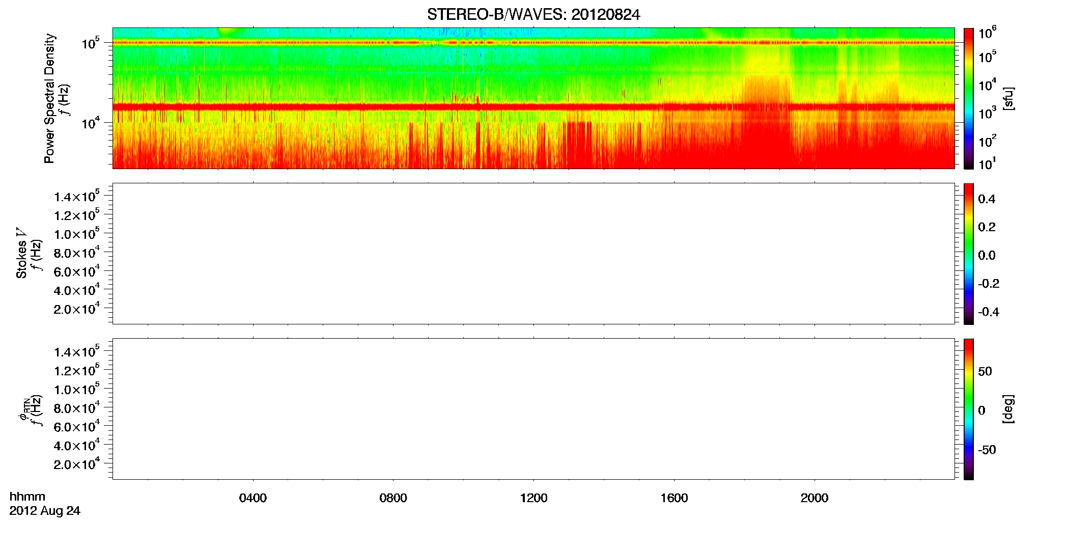Click the 0 tick on deg color bar
This screenshot has height=550, width=1067.
(982, 410)
